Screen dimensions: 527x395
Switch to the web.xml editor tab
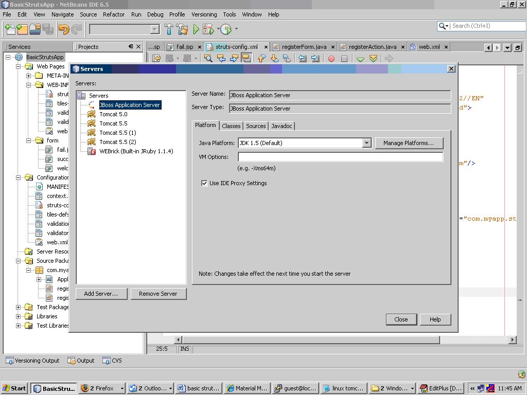pyautogui.click(x=429, y=47)
